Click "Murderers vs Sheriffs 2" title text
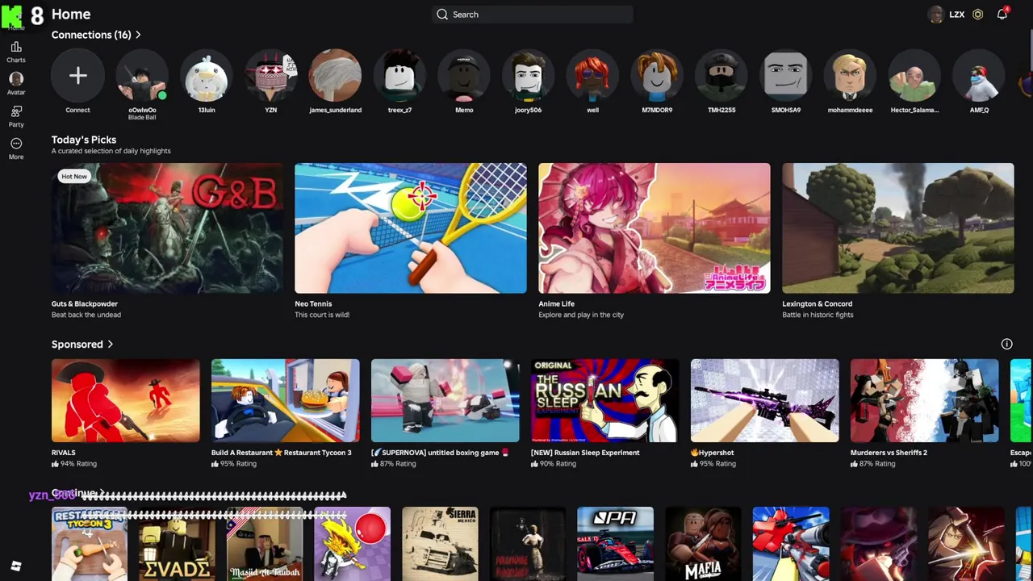1033x581 pixels. pyautogui.click(x=889, y=453)
